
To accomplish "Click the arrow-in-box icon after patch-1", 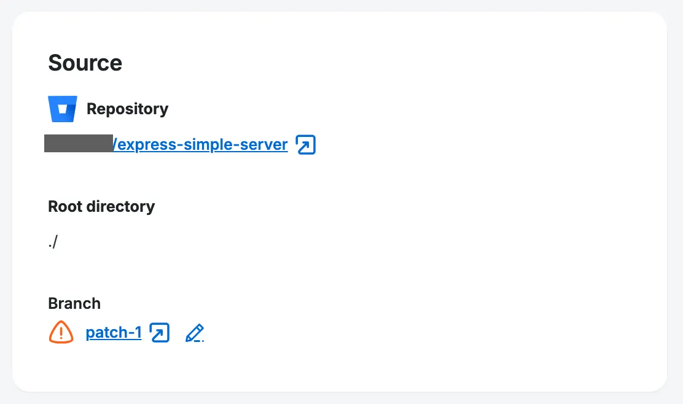I will tap(160, 333).
